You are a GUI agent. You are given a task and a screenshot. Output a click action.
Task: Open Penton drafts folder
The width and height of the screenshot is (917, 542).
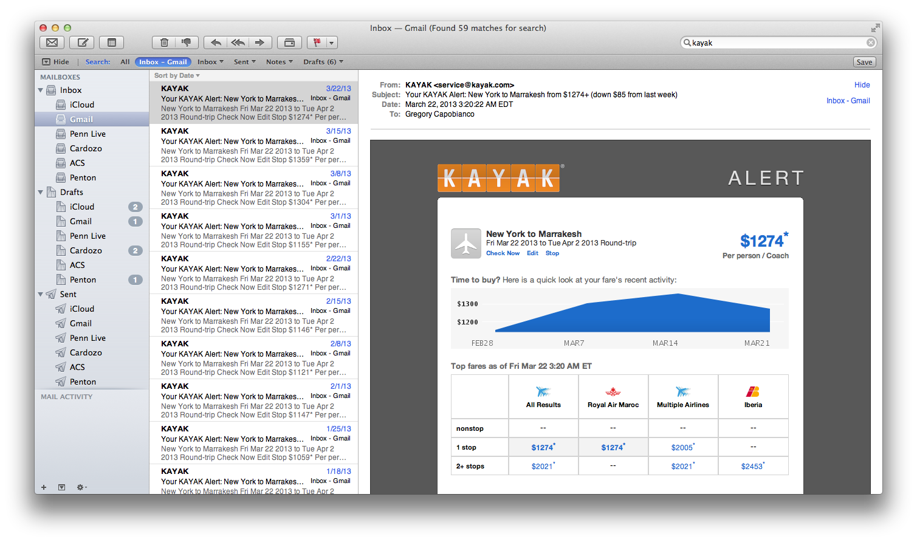pyautogui.click(x=92, y=280)
